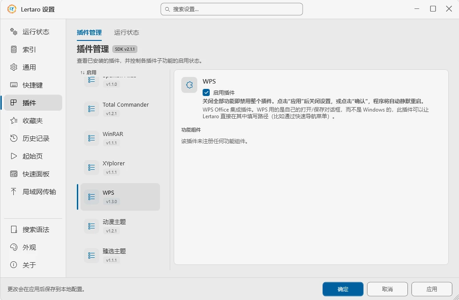459x300 pixels.
Task: Click the 功能组件 section heading
Action: click(x=191, y=130)
